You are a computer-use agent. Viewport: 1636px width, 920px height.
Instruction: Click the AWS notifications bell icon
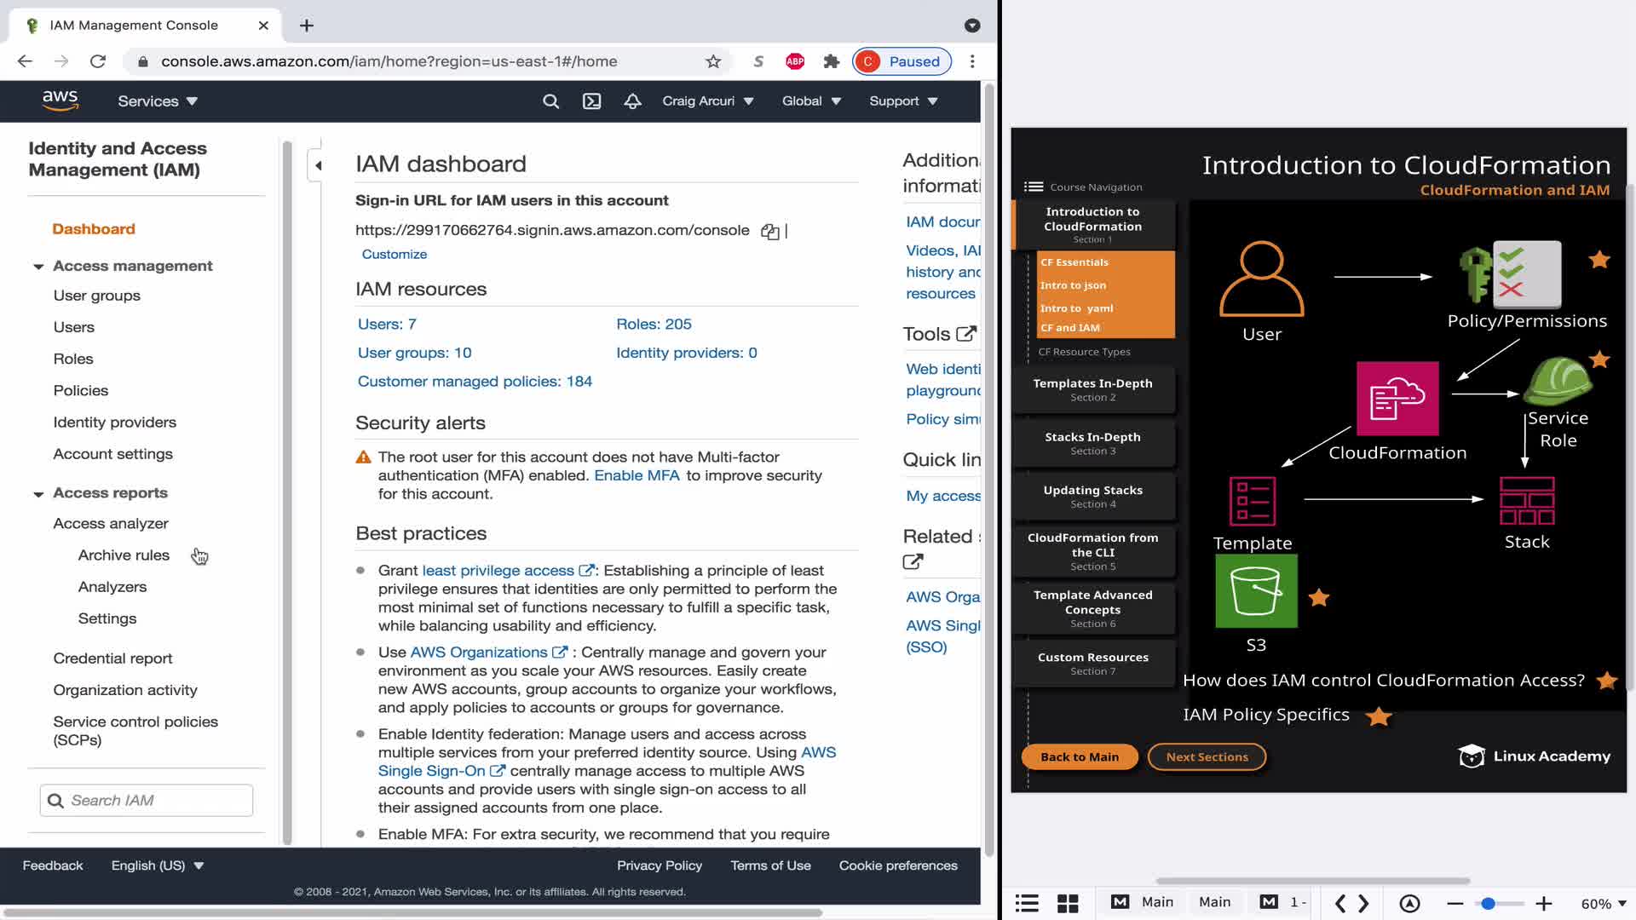[x=632, y=101]
